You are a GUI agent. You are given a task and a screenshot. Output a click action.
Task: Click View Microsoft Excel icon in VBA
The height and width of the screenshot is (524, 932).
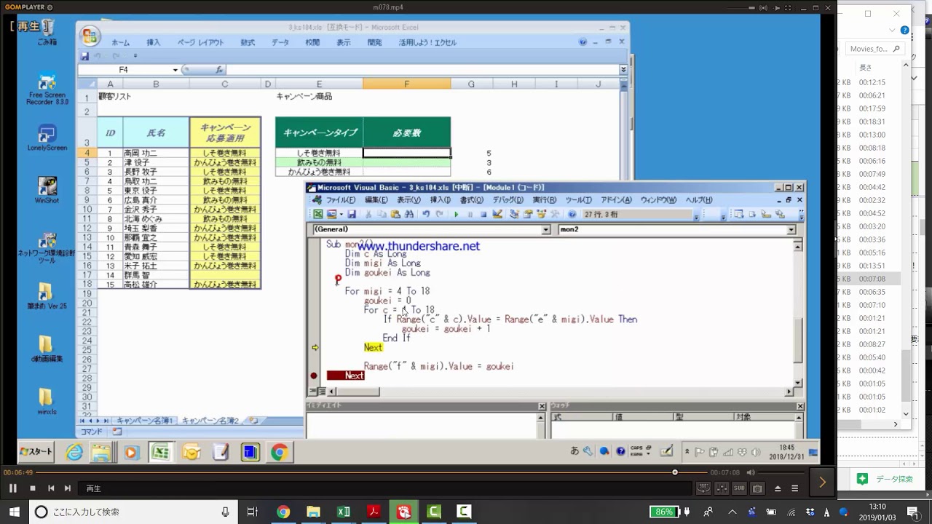(318, 215)
